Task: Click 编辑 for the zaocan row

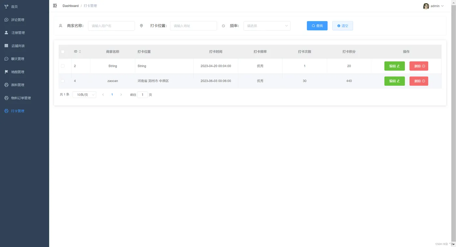Action: point(394,81)
